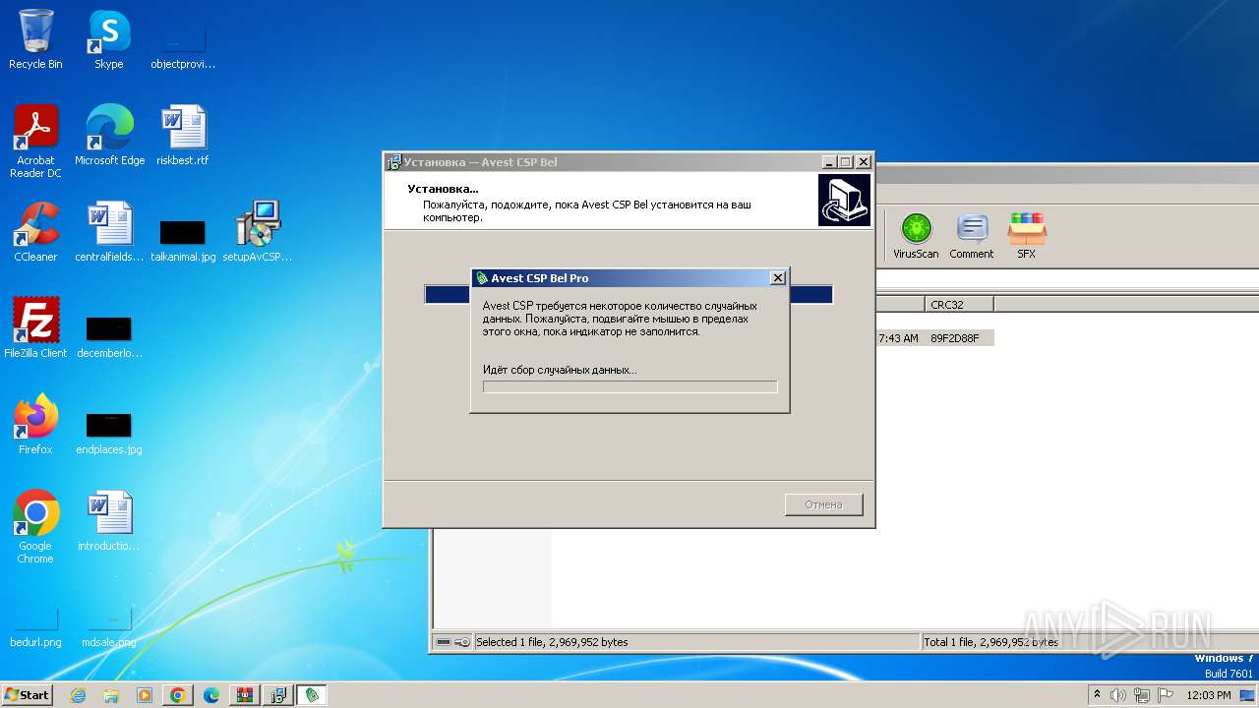Select centralfields... document icon
1259x708 pixels.
[x=108, y=232]
